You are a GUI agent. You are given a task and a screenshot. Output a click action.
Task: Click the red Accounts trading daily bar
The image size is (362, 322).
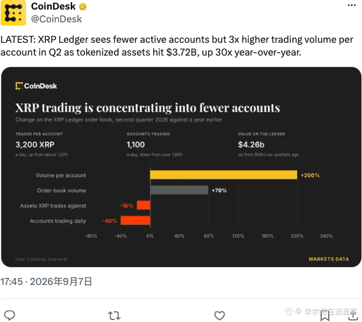pos(135,220)
